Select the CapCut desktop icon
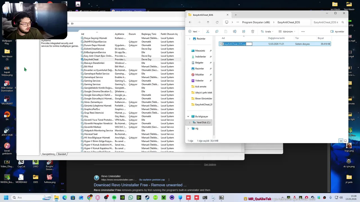The height and width of the screenshot is (202, 360). pos(21,164)
